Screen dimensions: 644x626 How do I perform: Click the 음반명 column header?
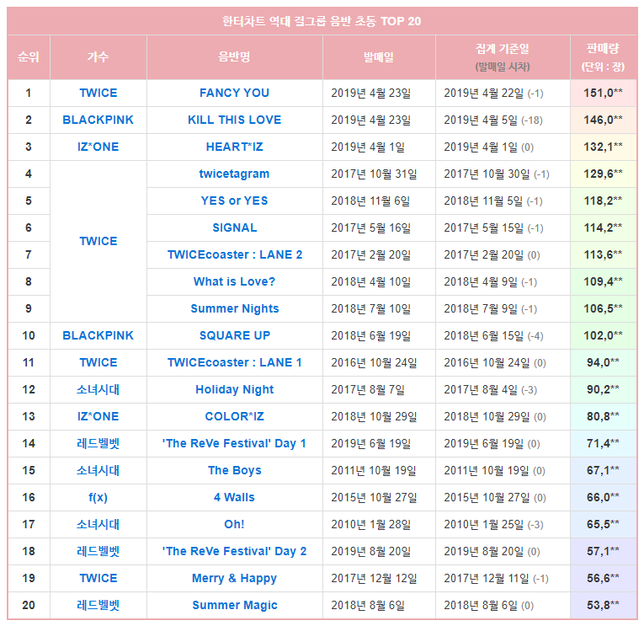click(235, 56)
